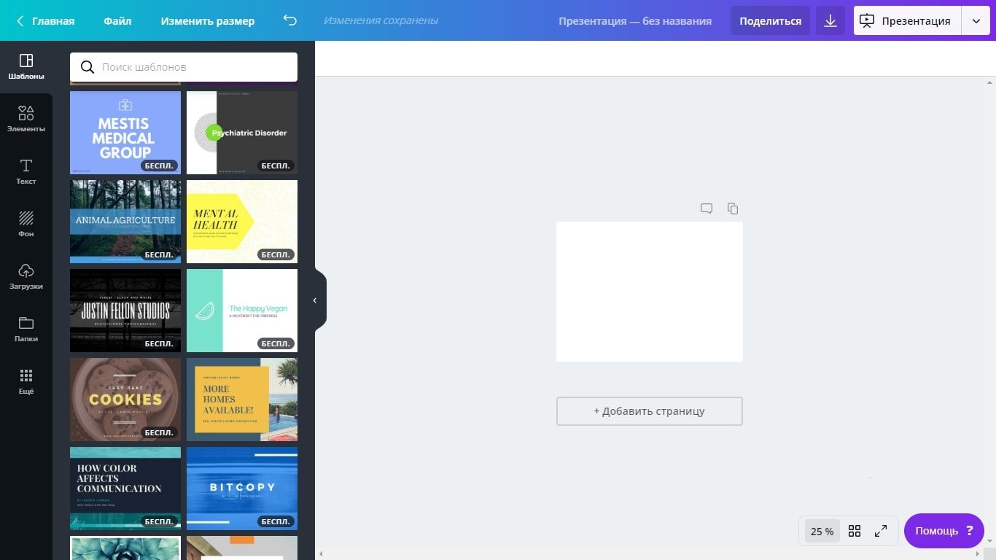Click the magnifier search icon
Viewport: 996px width, 560px height.
click(87, 67)
